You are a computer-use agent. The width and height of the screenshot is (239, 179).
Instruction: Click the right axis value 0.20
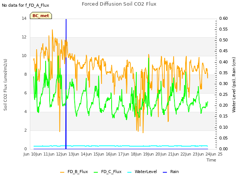point(223,105)
